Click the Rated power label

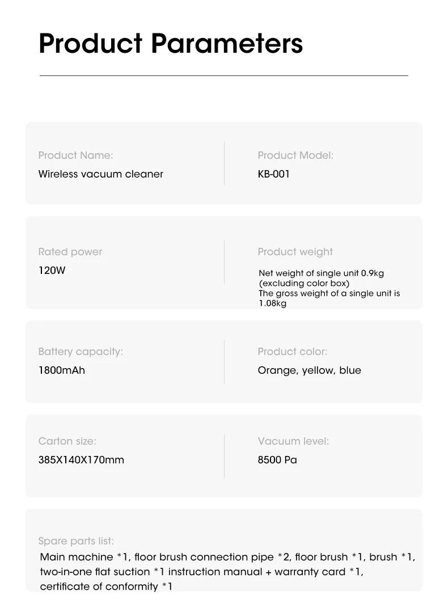[70, 252]
